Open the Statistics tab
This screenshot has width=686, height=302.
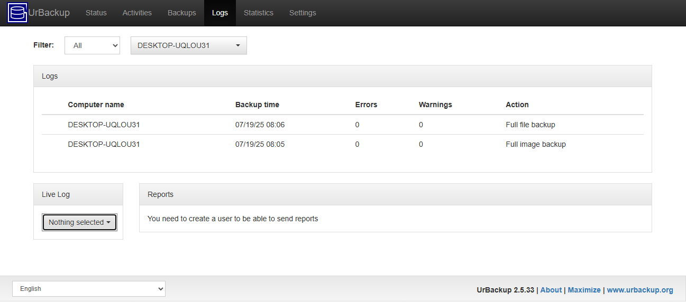coord(259,13)
